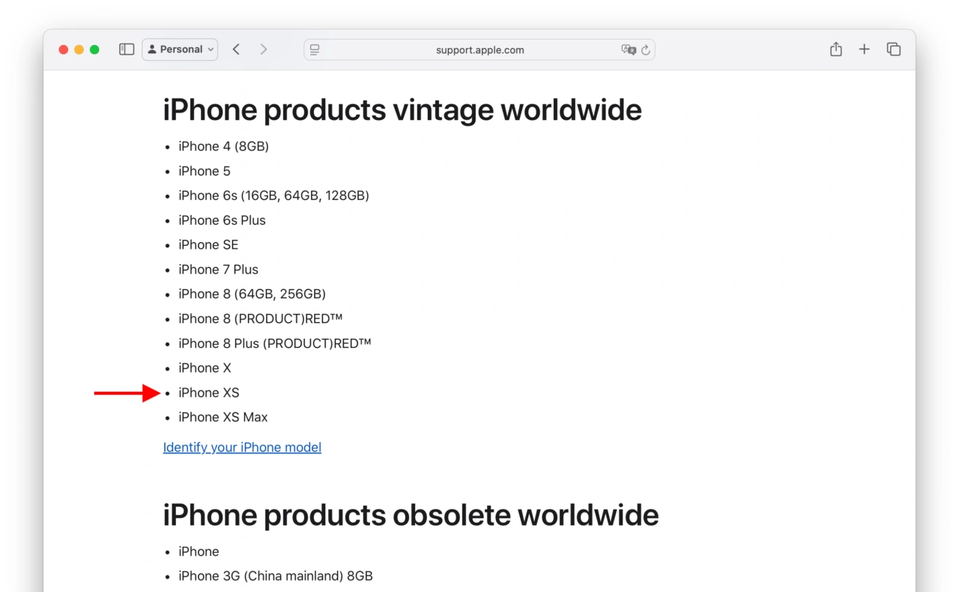
Task: Click the iPhone products obsolete worldwide heading
Action: (411, 516)
